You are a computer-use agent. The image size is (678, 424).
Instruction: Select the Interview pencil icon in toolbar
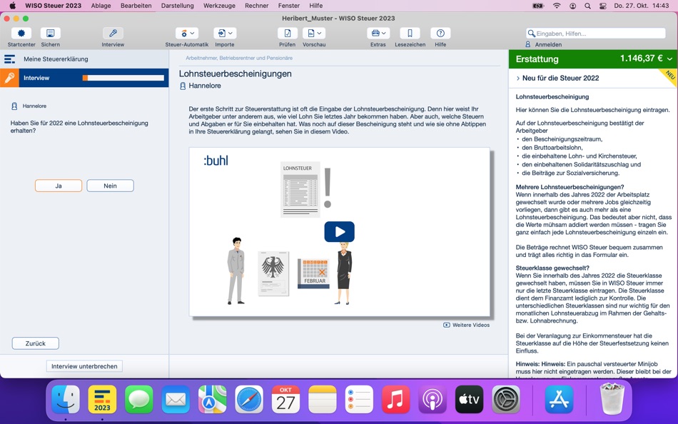[113, 34]
